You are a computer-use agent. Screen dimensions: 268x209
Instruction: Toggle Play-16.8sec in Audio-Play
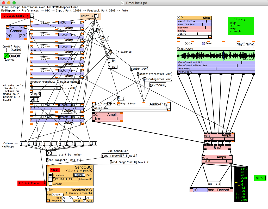click(x=119, y=104)
